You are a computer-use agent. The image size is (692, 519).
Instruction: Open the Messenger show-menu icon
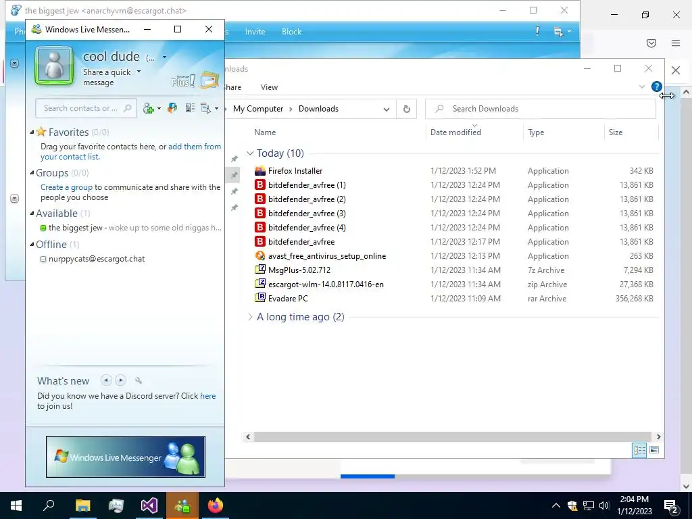(x=206, y=108)
